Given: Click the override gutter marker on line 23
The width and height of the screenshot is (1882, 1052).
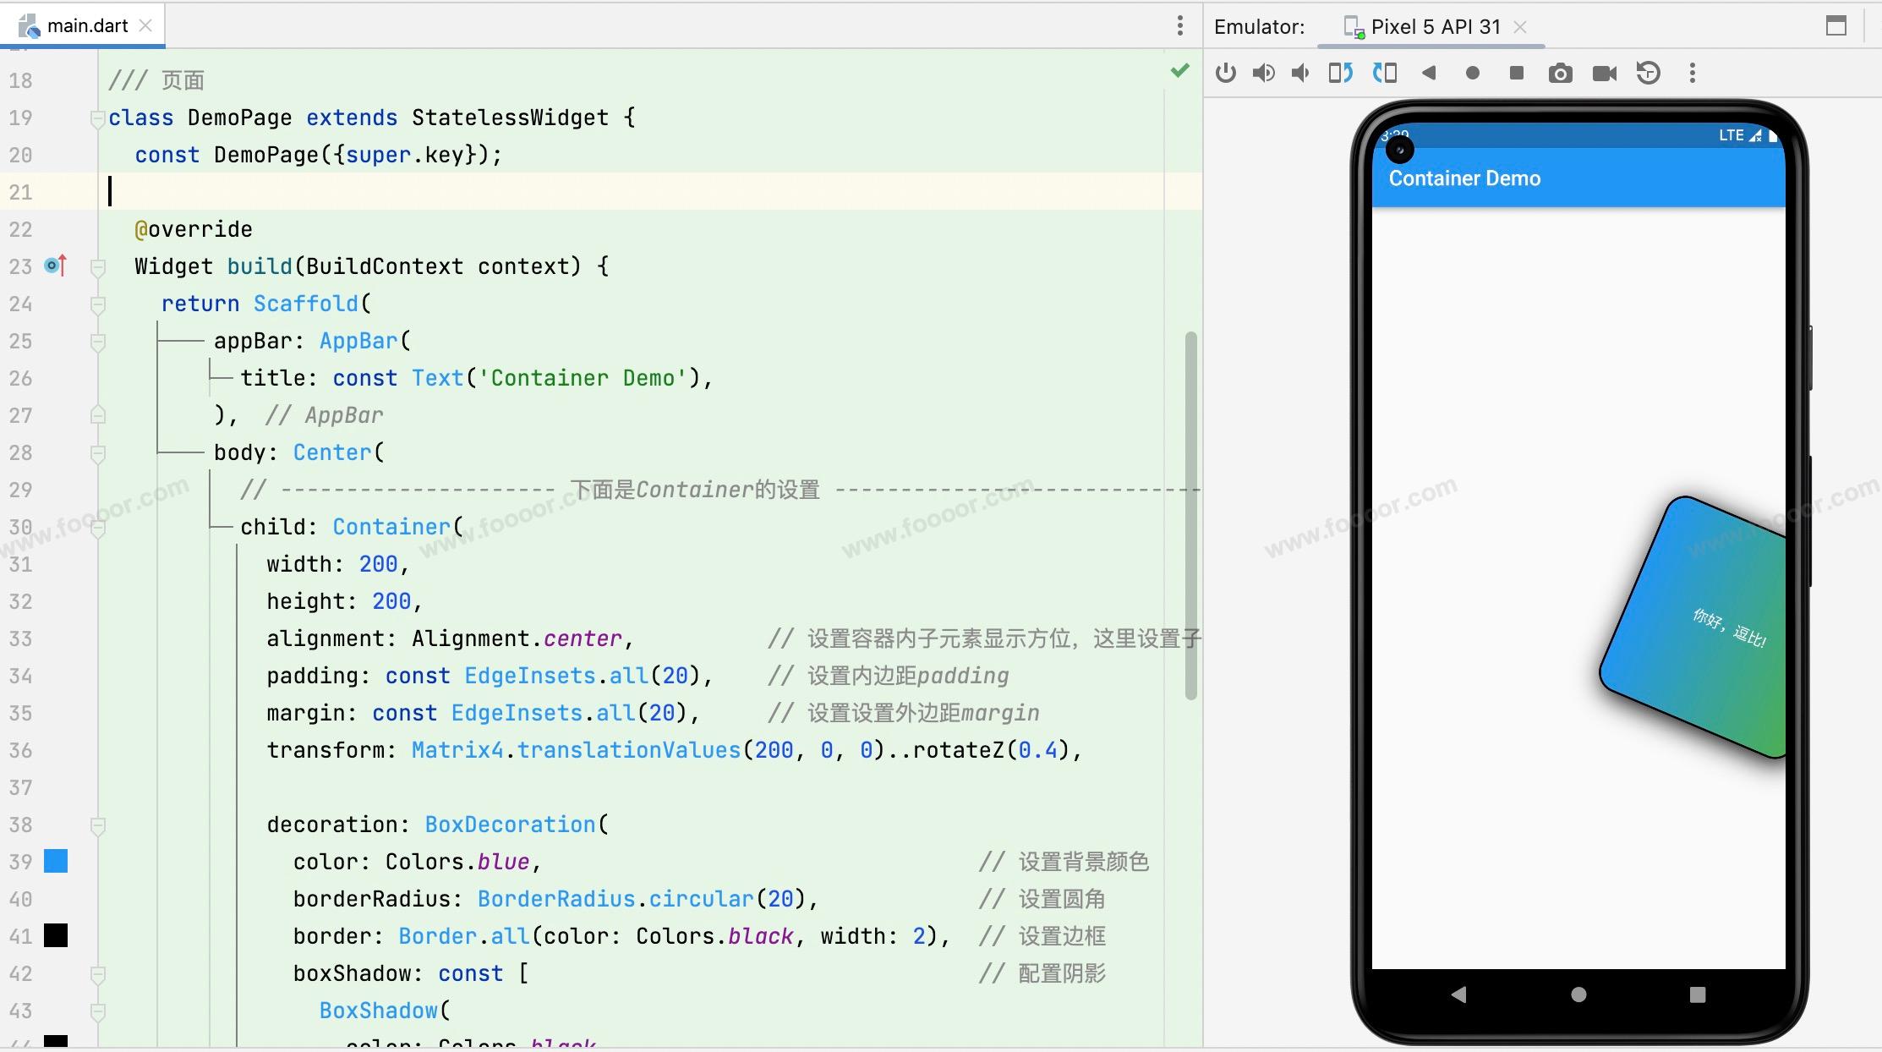Looking at the screenshot, I should pyautogui.click(x=55, y=266).
